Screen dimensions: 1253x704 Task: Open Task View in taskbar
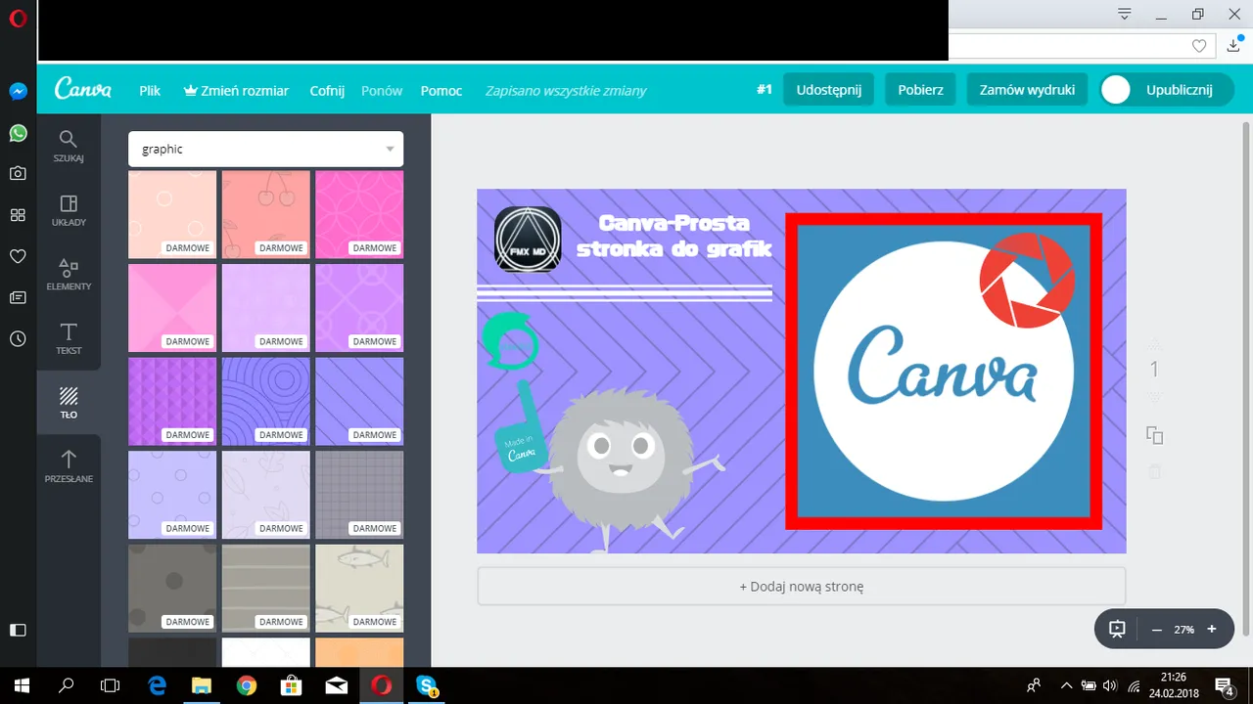[x=111, y=685]
